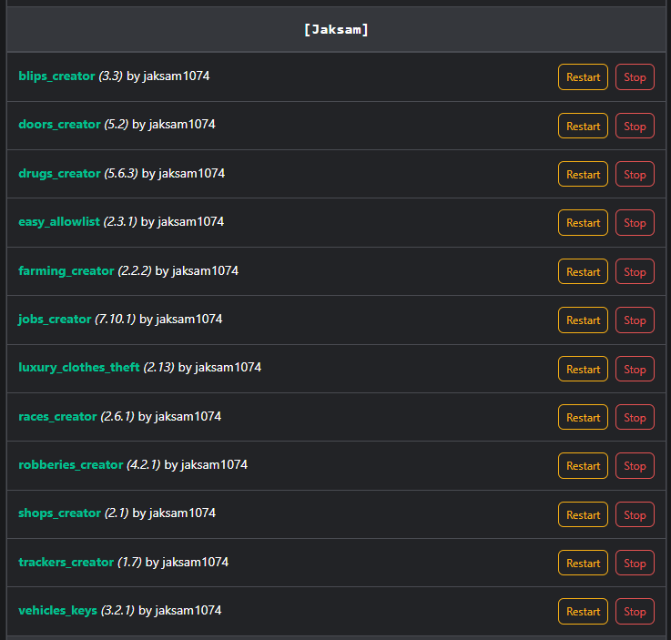Stop the luxury_clothes_theft resource
Image resolution: width=671 pixels, height=640 pixels.
635,370
